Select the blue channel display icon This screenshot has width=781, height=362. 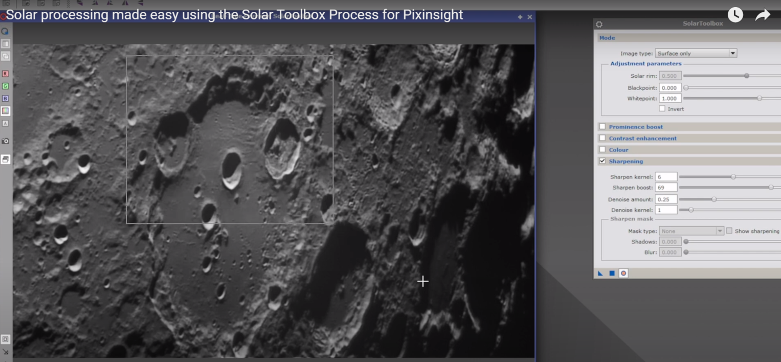pyautogui.click(x=5, y=98)
